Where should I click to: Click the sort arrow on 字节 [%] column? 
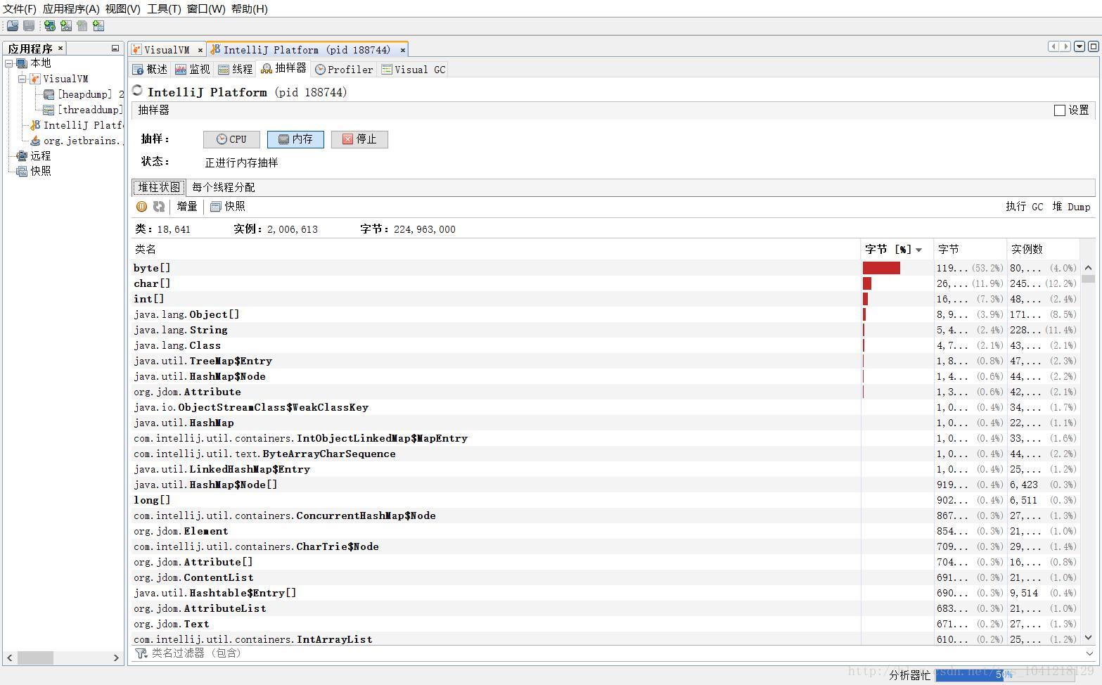click(918, 250)
